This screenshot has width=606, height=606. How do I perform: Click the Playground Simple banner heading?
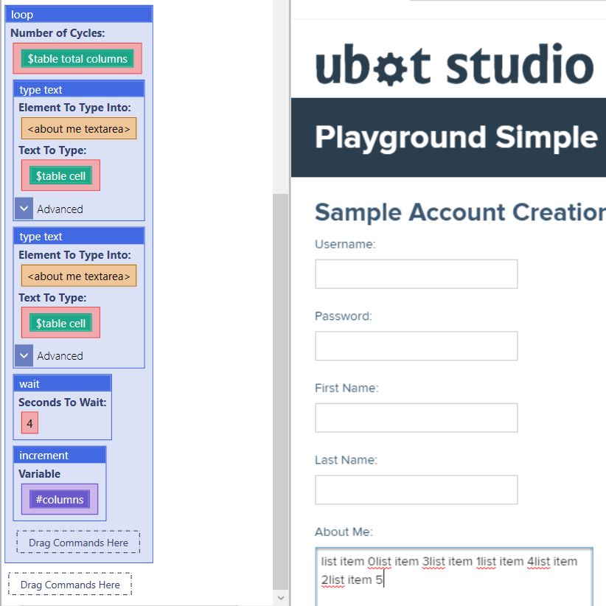(456, 137)
